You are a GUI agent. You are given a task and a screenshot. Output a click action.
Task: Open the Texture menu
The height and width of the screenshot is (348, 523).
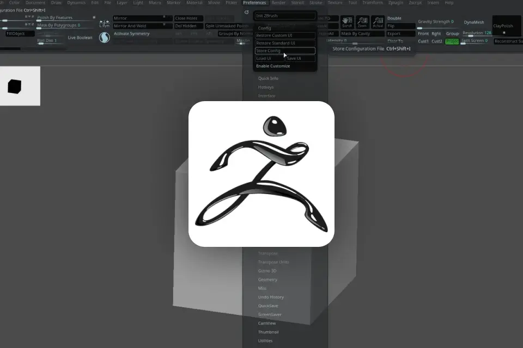click(335, 3)
